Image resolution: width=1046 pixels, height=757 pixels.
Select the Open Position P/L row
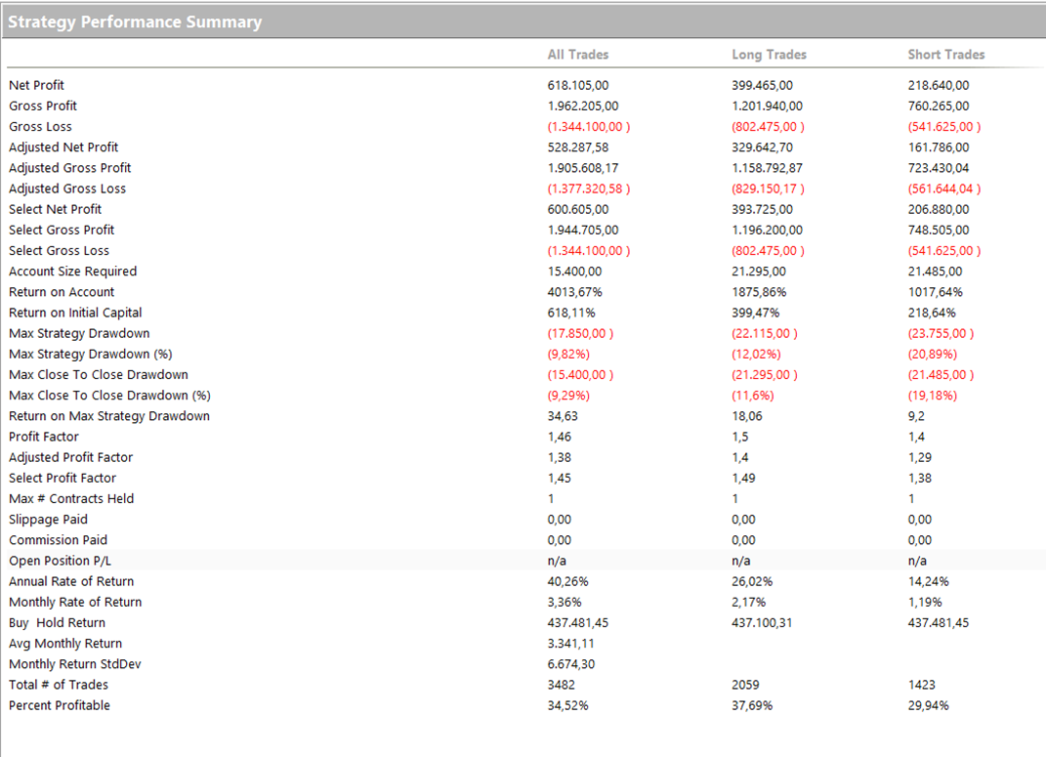[x=62, y=560]
